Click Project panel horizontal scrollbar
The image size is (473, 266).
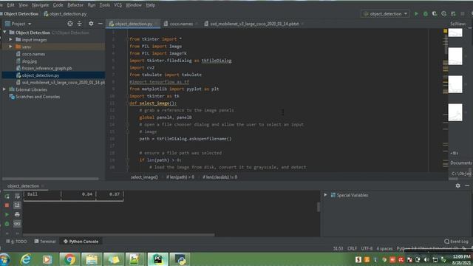pos(50,179)
